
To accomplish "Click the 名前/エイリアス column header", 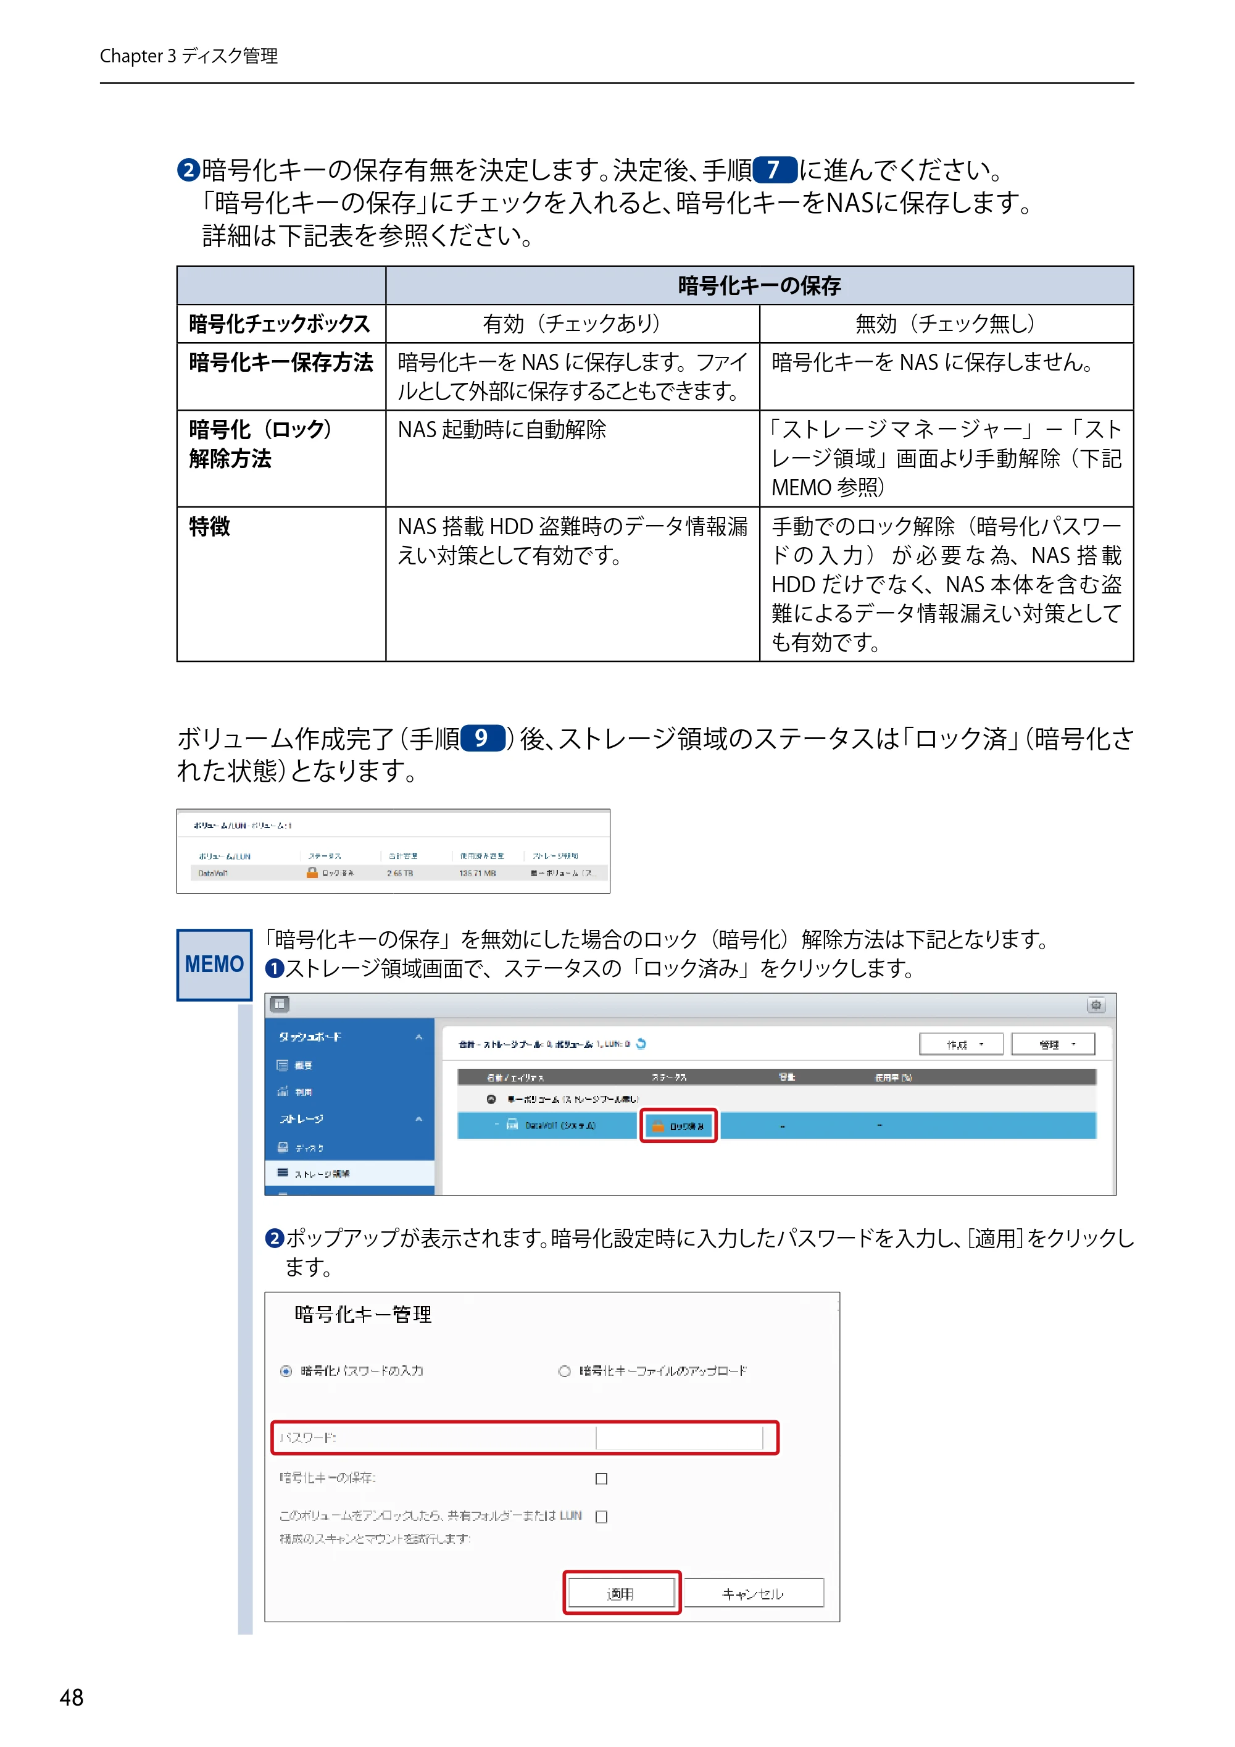I will point(515,1076).
